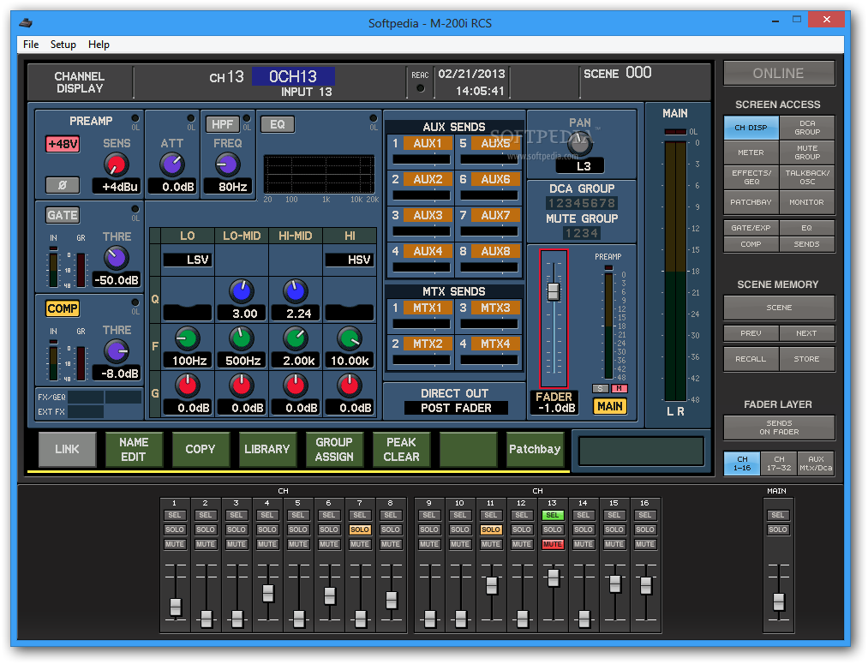Toggle the MAIN assign button

610,406
